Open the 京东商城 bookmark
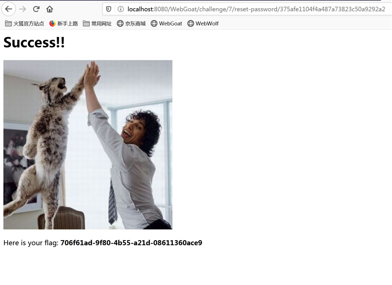Screen dimensions: 392x285 (x=131, y=24)
